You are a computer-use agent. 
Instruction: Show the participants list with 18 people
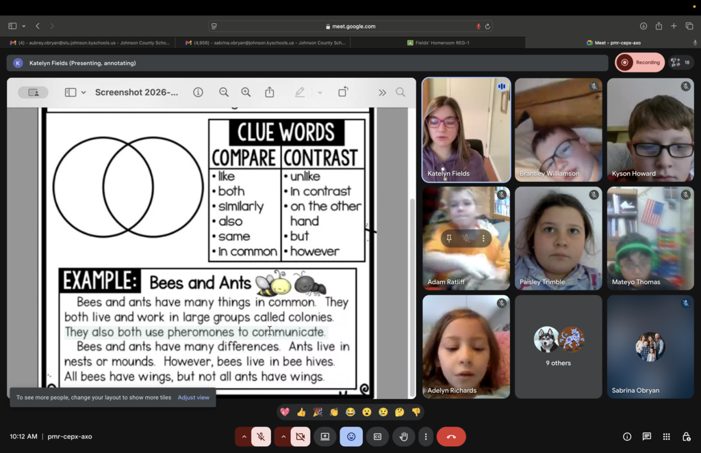pyautogui.click(x=681, y=62)
